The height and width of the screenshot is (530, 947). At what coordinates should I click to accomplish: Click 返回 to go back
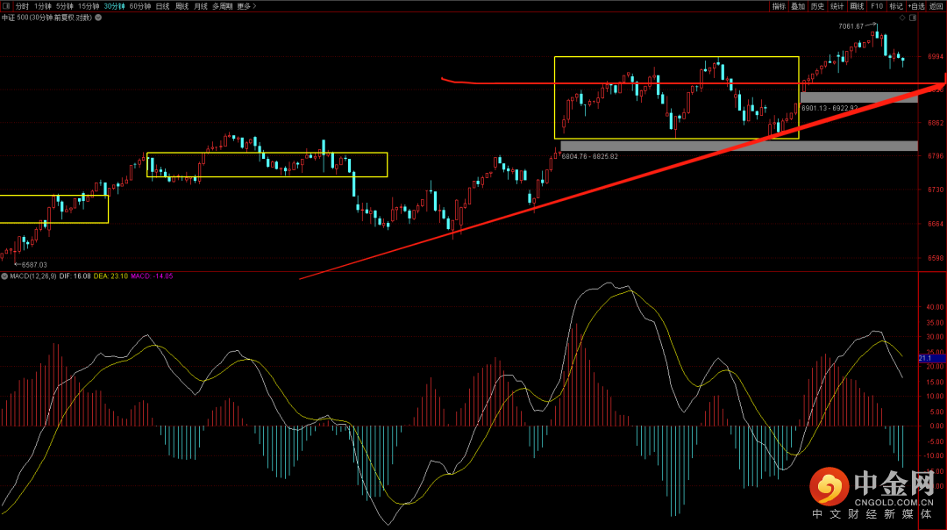coord(936,6)
